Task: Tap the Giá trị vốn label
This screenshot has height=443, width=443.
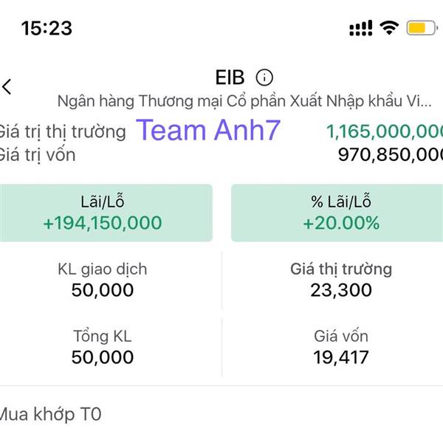Action: [38, 155]
